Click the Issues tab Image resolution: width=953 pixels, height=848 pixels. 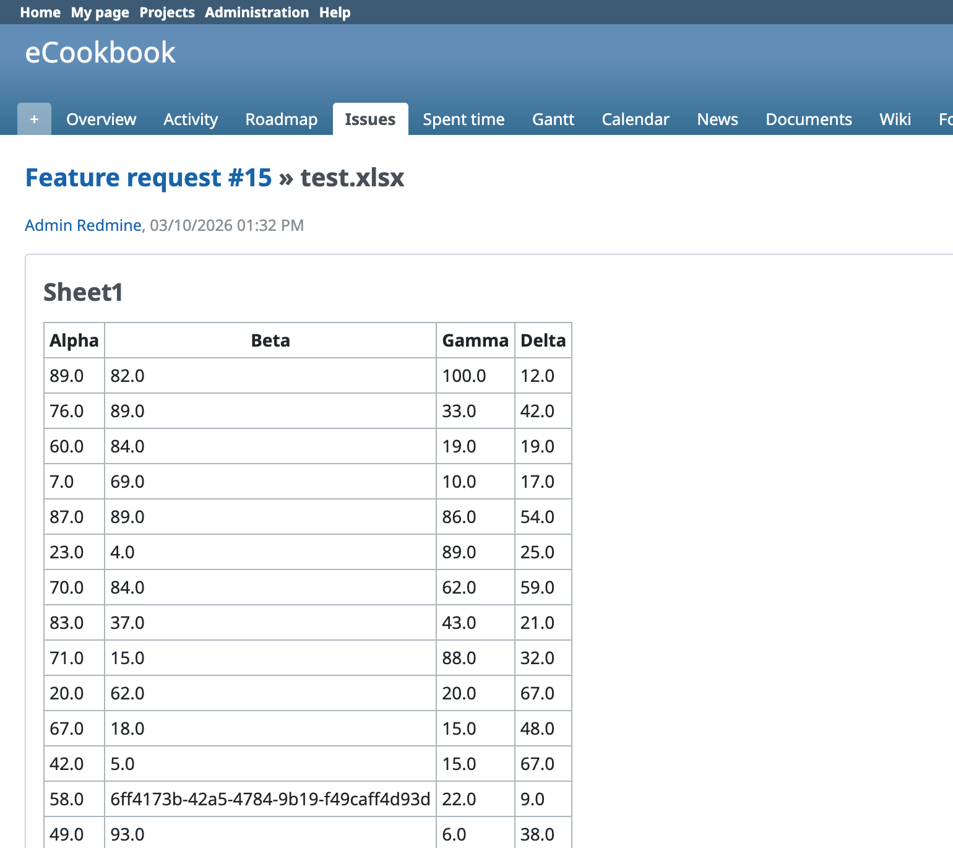(x=370, y=119)
